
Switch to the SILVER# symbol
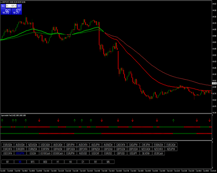point(146,153)
